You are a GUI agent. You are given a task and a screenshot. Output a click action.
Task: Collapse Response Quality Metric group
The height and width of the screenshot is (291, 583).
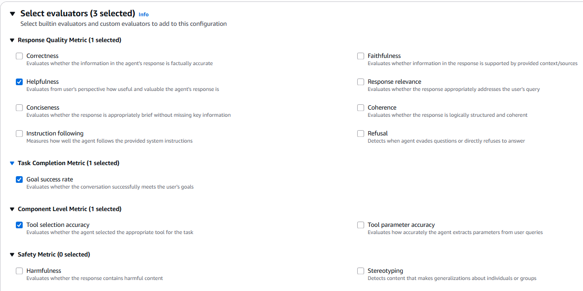[x=12, y=40]
